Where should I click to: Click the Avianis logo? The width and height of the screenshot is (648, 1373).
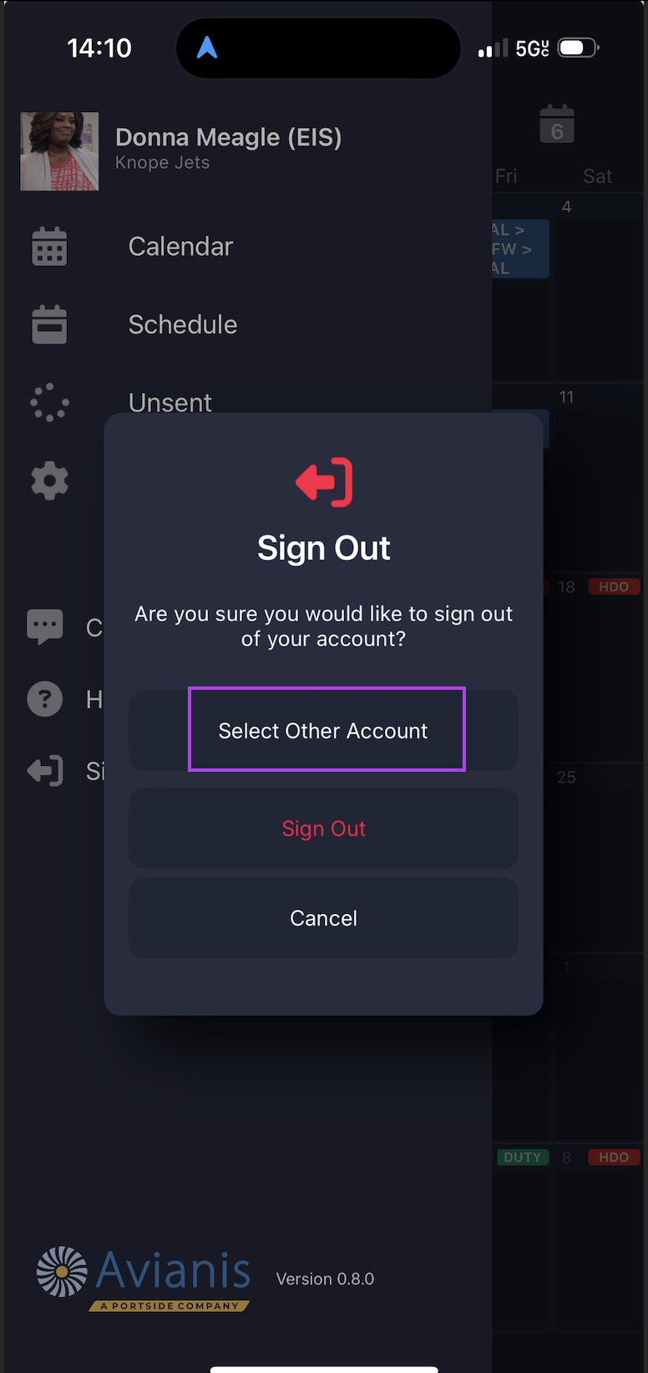(144, 1279)
